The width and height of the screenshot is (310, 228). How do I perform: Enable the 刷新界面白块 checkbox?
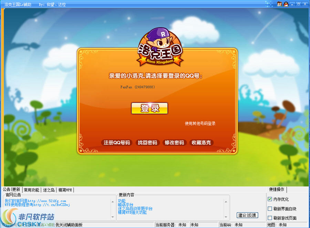tap(270, 209)
